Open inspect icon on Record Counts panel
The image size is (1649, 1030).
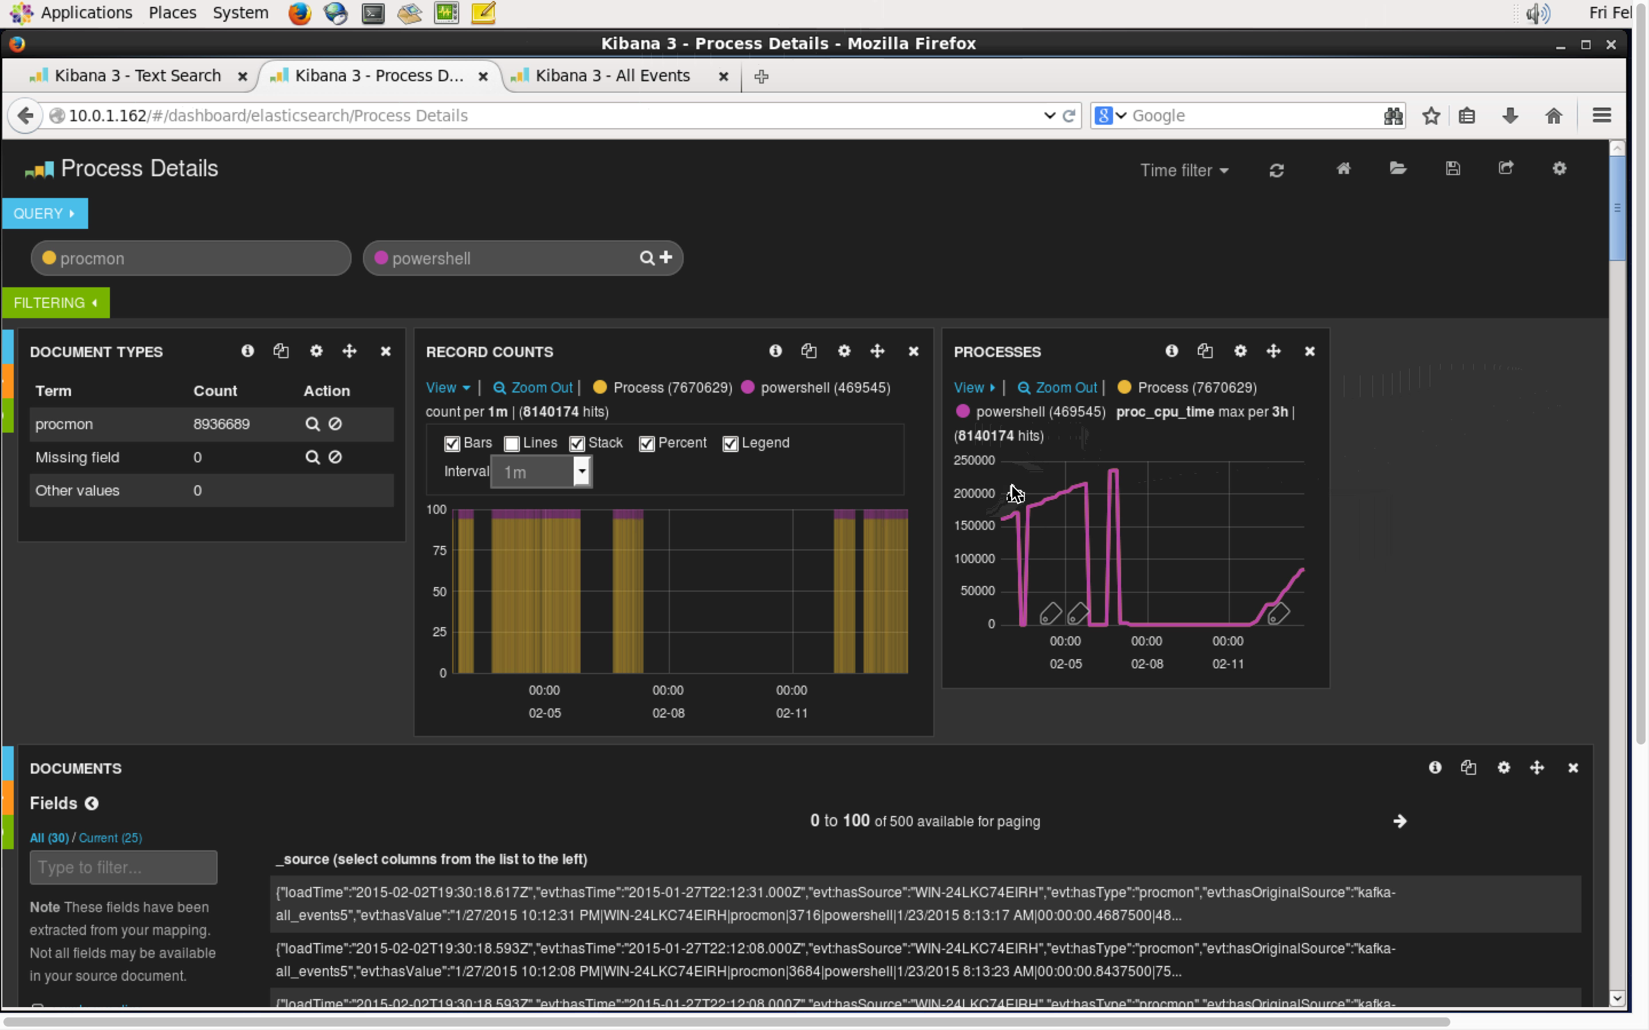809,351
